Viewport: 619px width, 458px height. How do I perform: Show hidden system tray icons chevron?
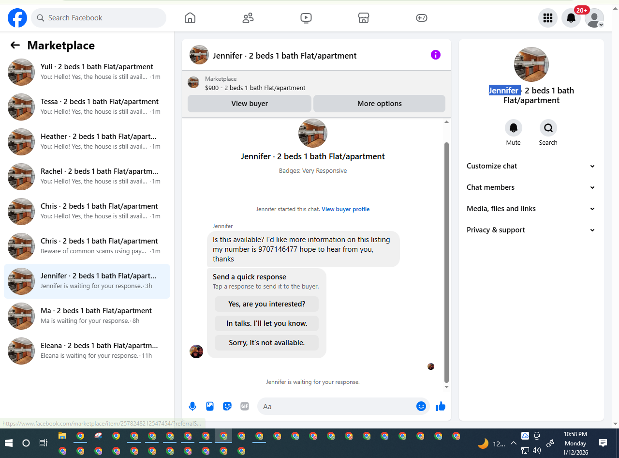coord(514,443)
